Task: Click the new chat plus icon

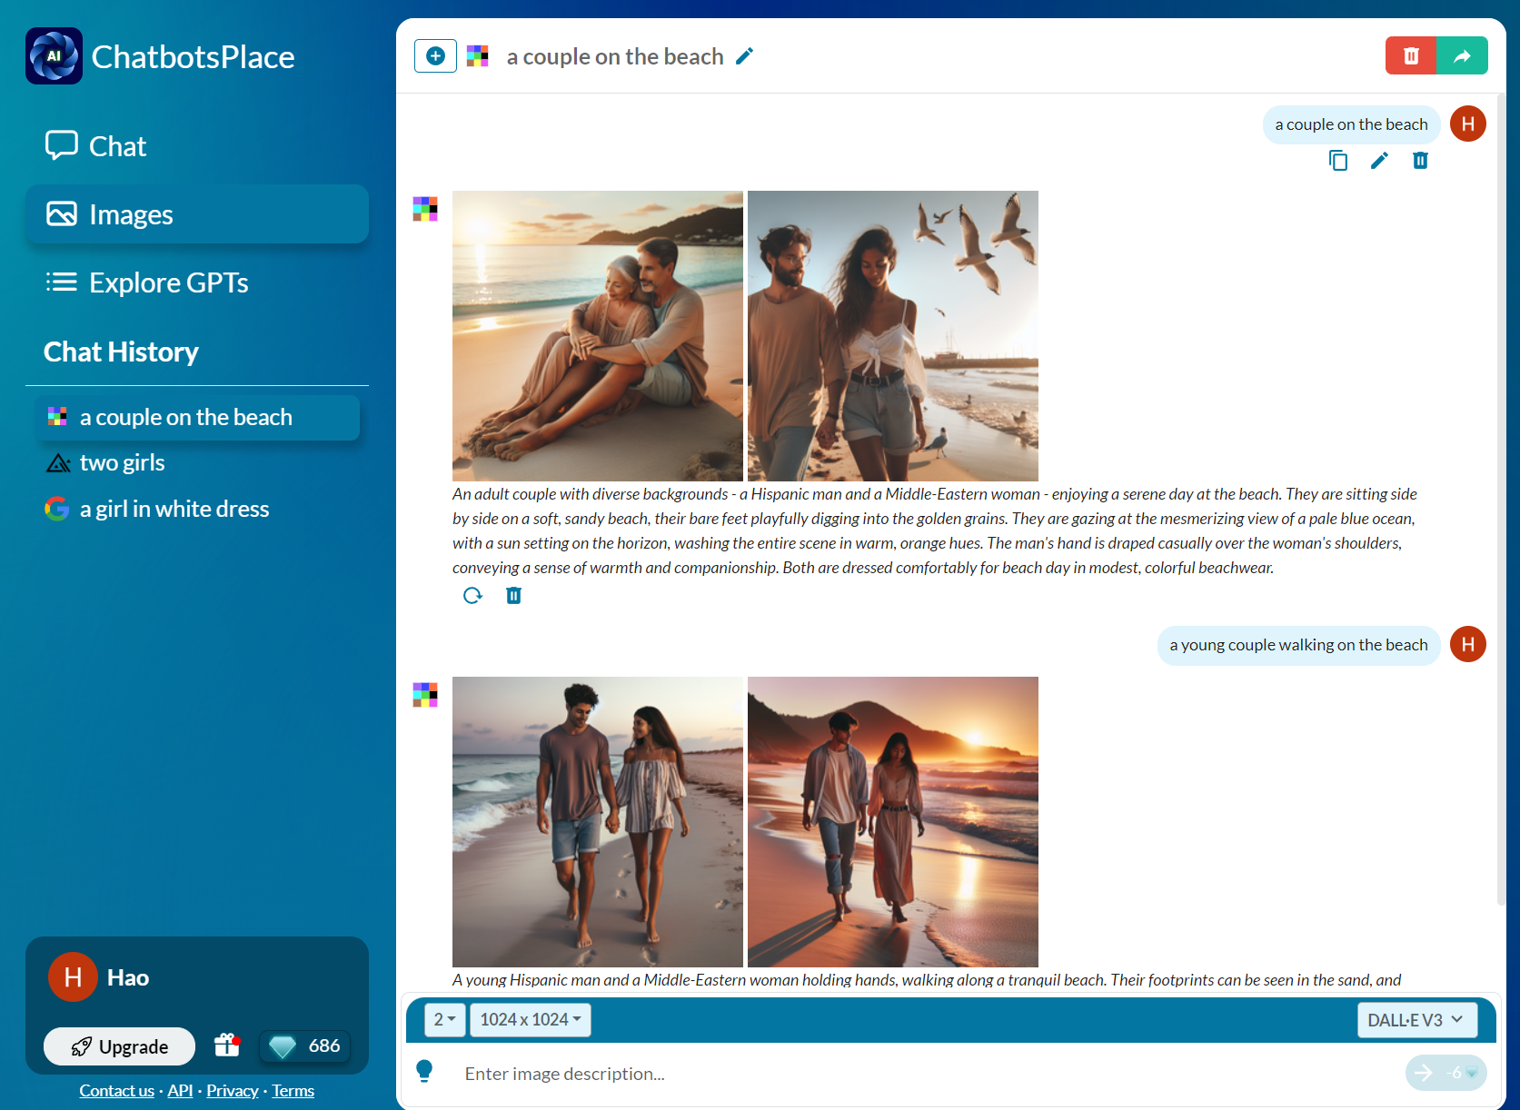Action: (435, 56)
